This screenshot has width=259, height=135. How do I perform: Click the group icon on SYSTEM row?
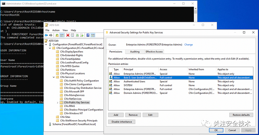(x=110, y=85)
